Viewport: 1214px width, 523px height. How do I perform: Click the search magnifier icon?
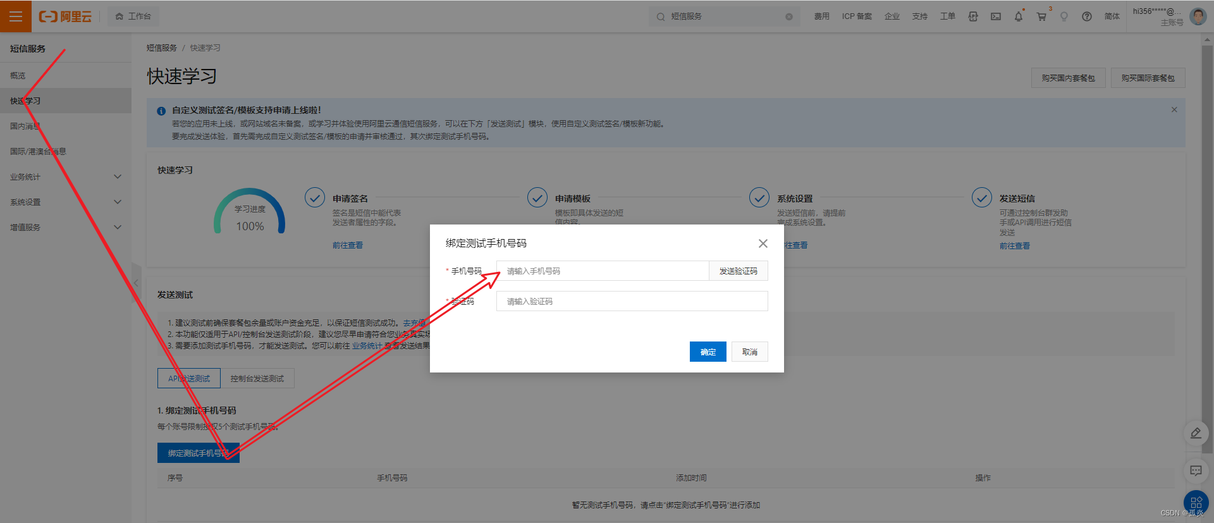pos(660,17)
